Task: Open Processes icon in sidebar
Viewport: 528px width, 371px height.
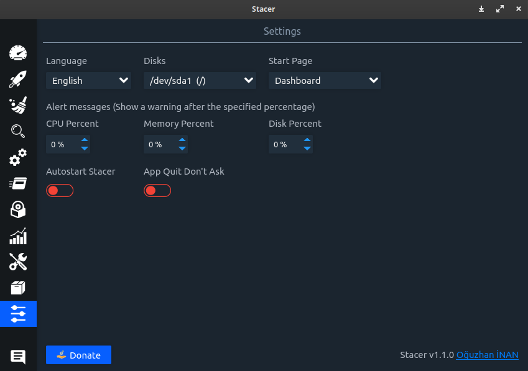Action: pyautogui.click(x=18, y=183)
